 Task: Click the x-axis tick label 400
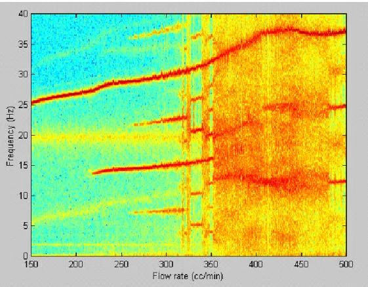coord(256,264)
